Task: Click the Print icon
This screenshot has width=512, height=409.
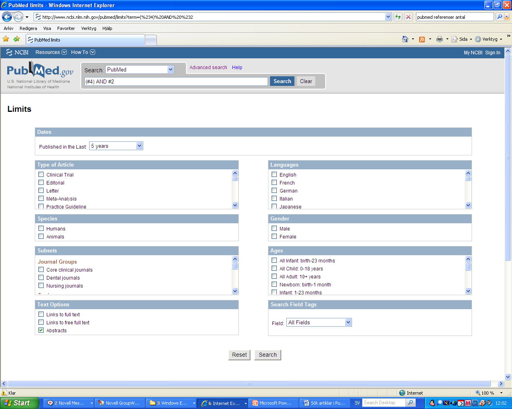Action: click(x=440, y=39)
